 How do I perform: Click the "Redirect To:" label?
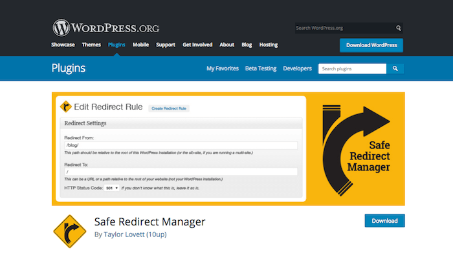pyautogui.click(x=76, y=165)
